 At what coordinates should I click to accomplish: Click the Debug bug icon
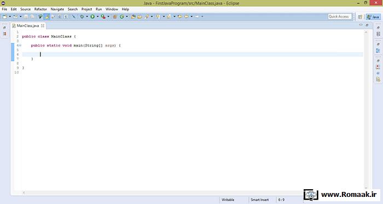[82, 16]
